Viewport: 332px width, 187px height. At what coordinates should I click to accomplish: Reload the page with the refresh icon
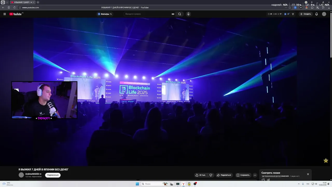click(15, 8)
